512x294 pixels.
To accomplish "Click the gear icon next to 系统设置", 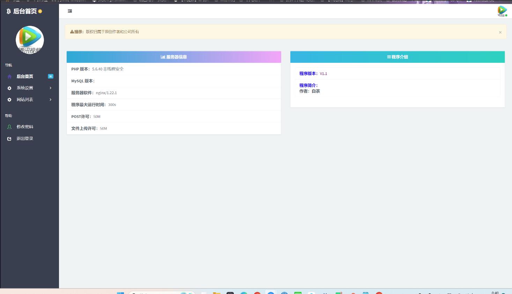I will point(9,88).
